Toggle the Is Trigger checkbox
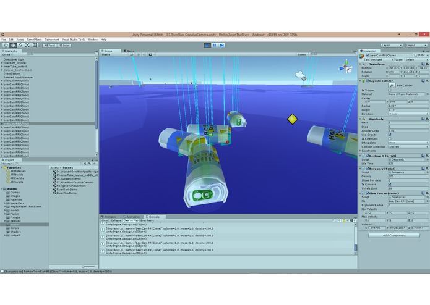Image resolution: width=430 pixels, height=305 pixels. click(x=390, y=90)
